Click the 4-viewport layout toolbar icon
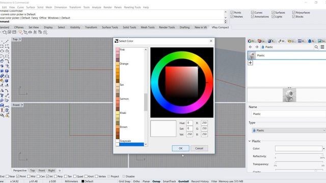Screen dimensions: 326x183 coord(9,32)
